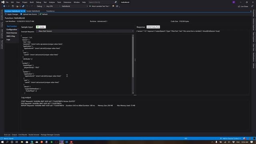The height and width of the screenshot is (144, 256).
Task: Click the Visual Studio Code taskbar icon
Action: coord(66,142)
